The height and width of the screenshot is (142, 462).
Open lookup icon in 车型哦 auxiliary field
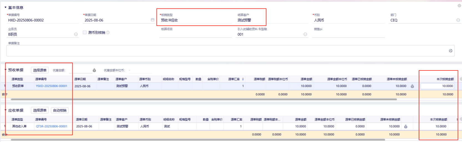(x=305, y=34)
